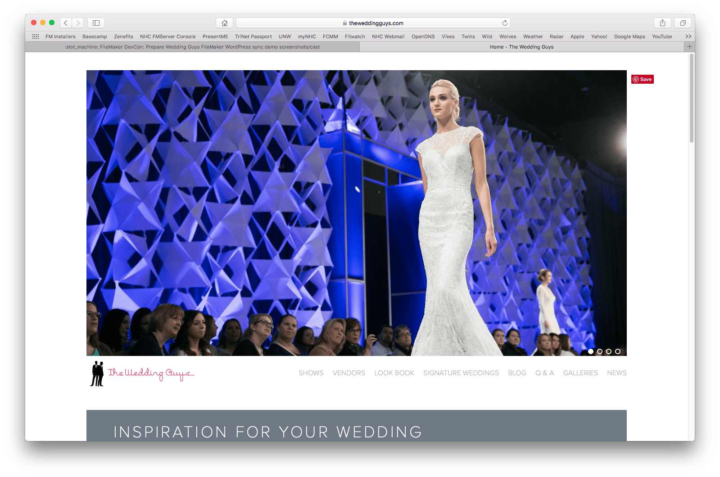The image size is (720, 477).
Task: Open the Share menu
Action: click(662, 23)
